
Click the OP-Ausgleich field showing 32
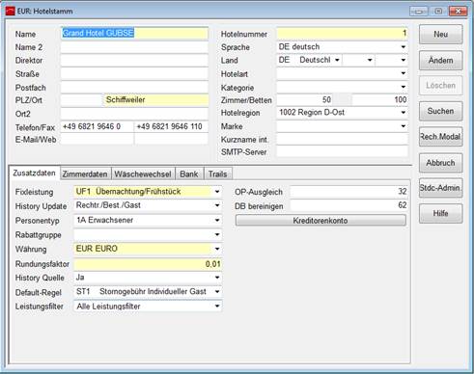tap(349, 192)
